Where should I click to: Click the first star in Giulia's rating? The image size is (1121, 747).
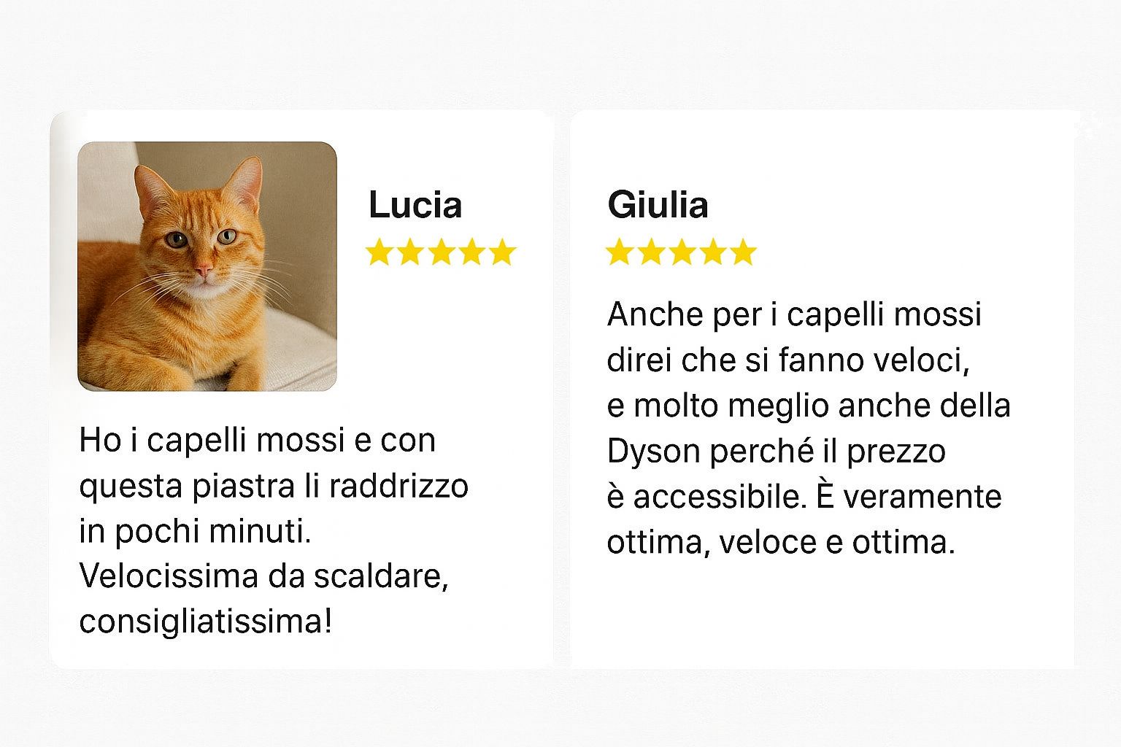620,252
